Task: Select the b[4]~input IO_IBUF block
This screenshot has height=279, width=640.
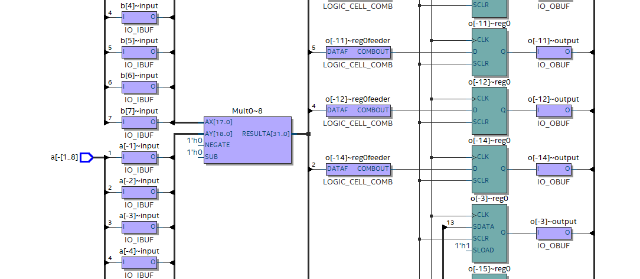Action: coord(139,17)
